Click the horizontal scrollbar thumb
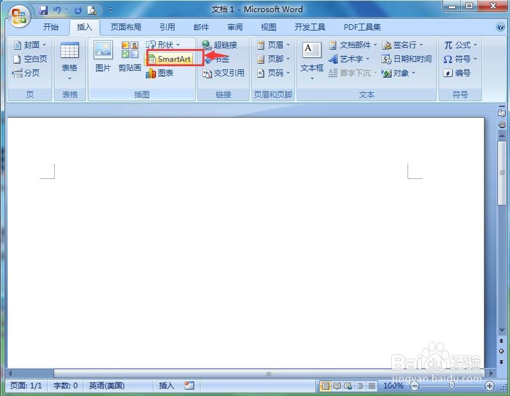Viewport: 510px width, 396px height. [269, 374]
